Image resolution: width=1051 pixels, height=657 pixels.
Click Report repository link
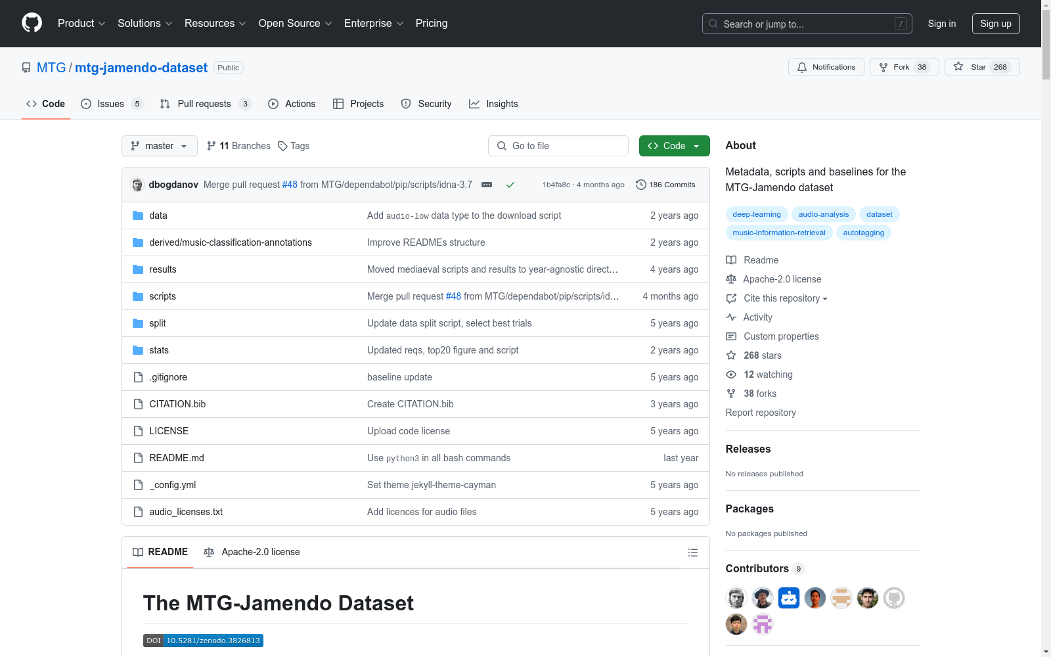click(761, 413)
